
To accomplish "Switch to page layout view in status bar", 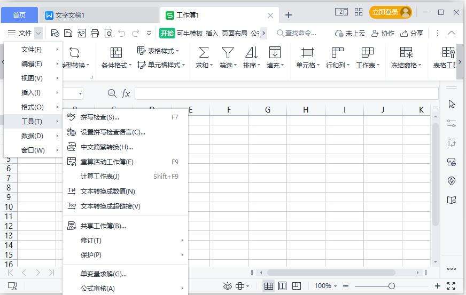I will pyautogui.click(x=283, y=286).
